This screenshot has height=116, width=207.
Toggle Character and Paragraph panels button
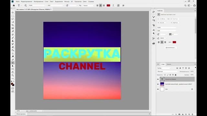(118, 5)
